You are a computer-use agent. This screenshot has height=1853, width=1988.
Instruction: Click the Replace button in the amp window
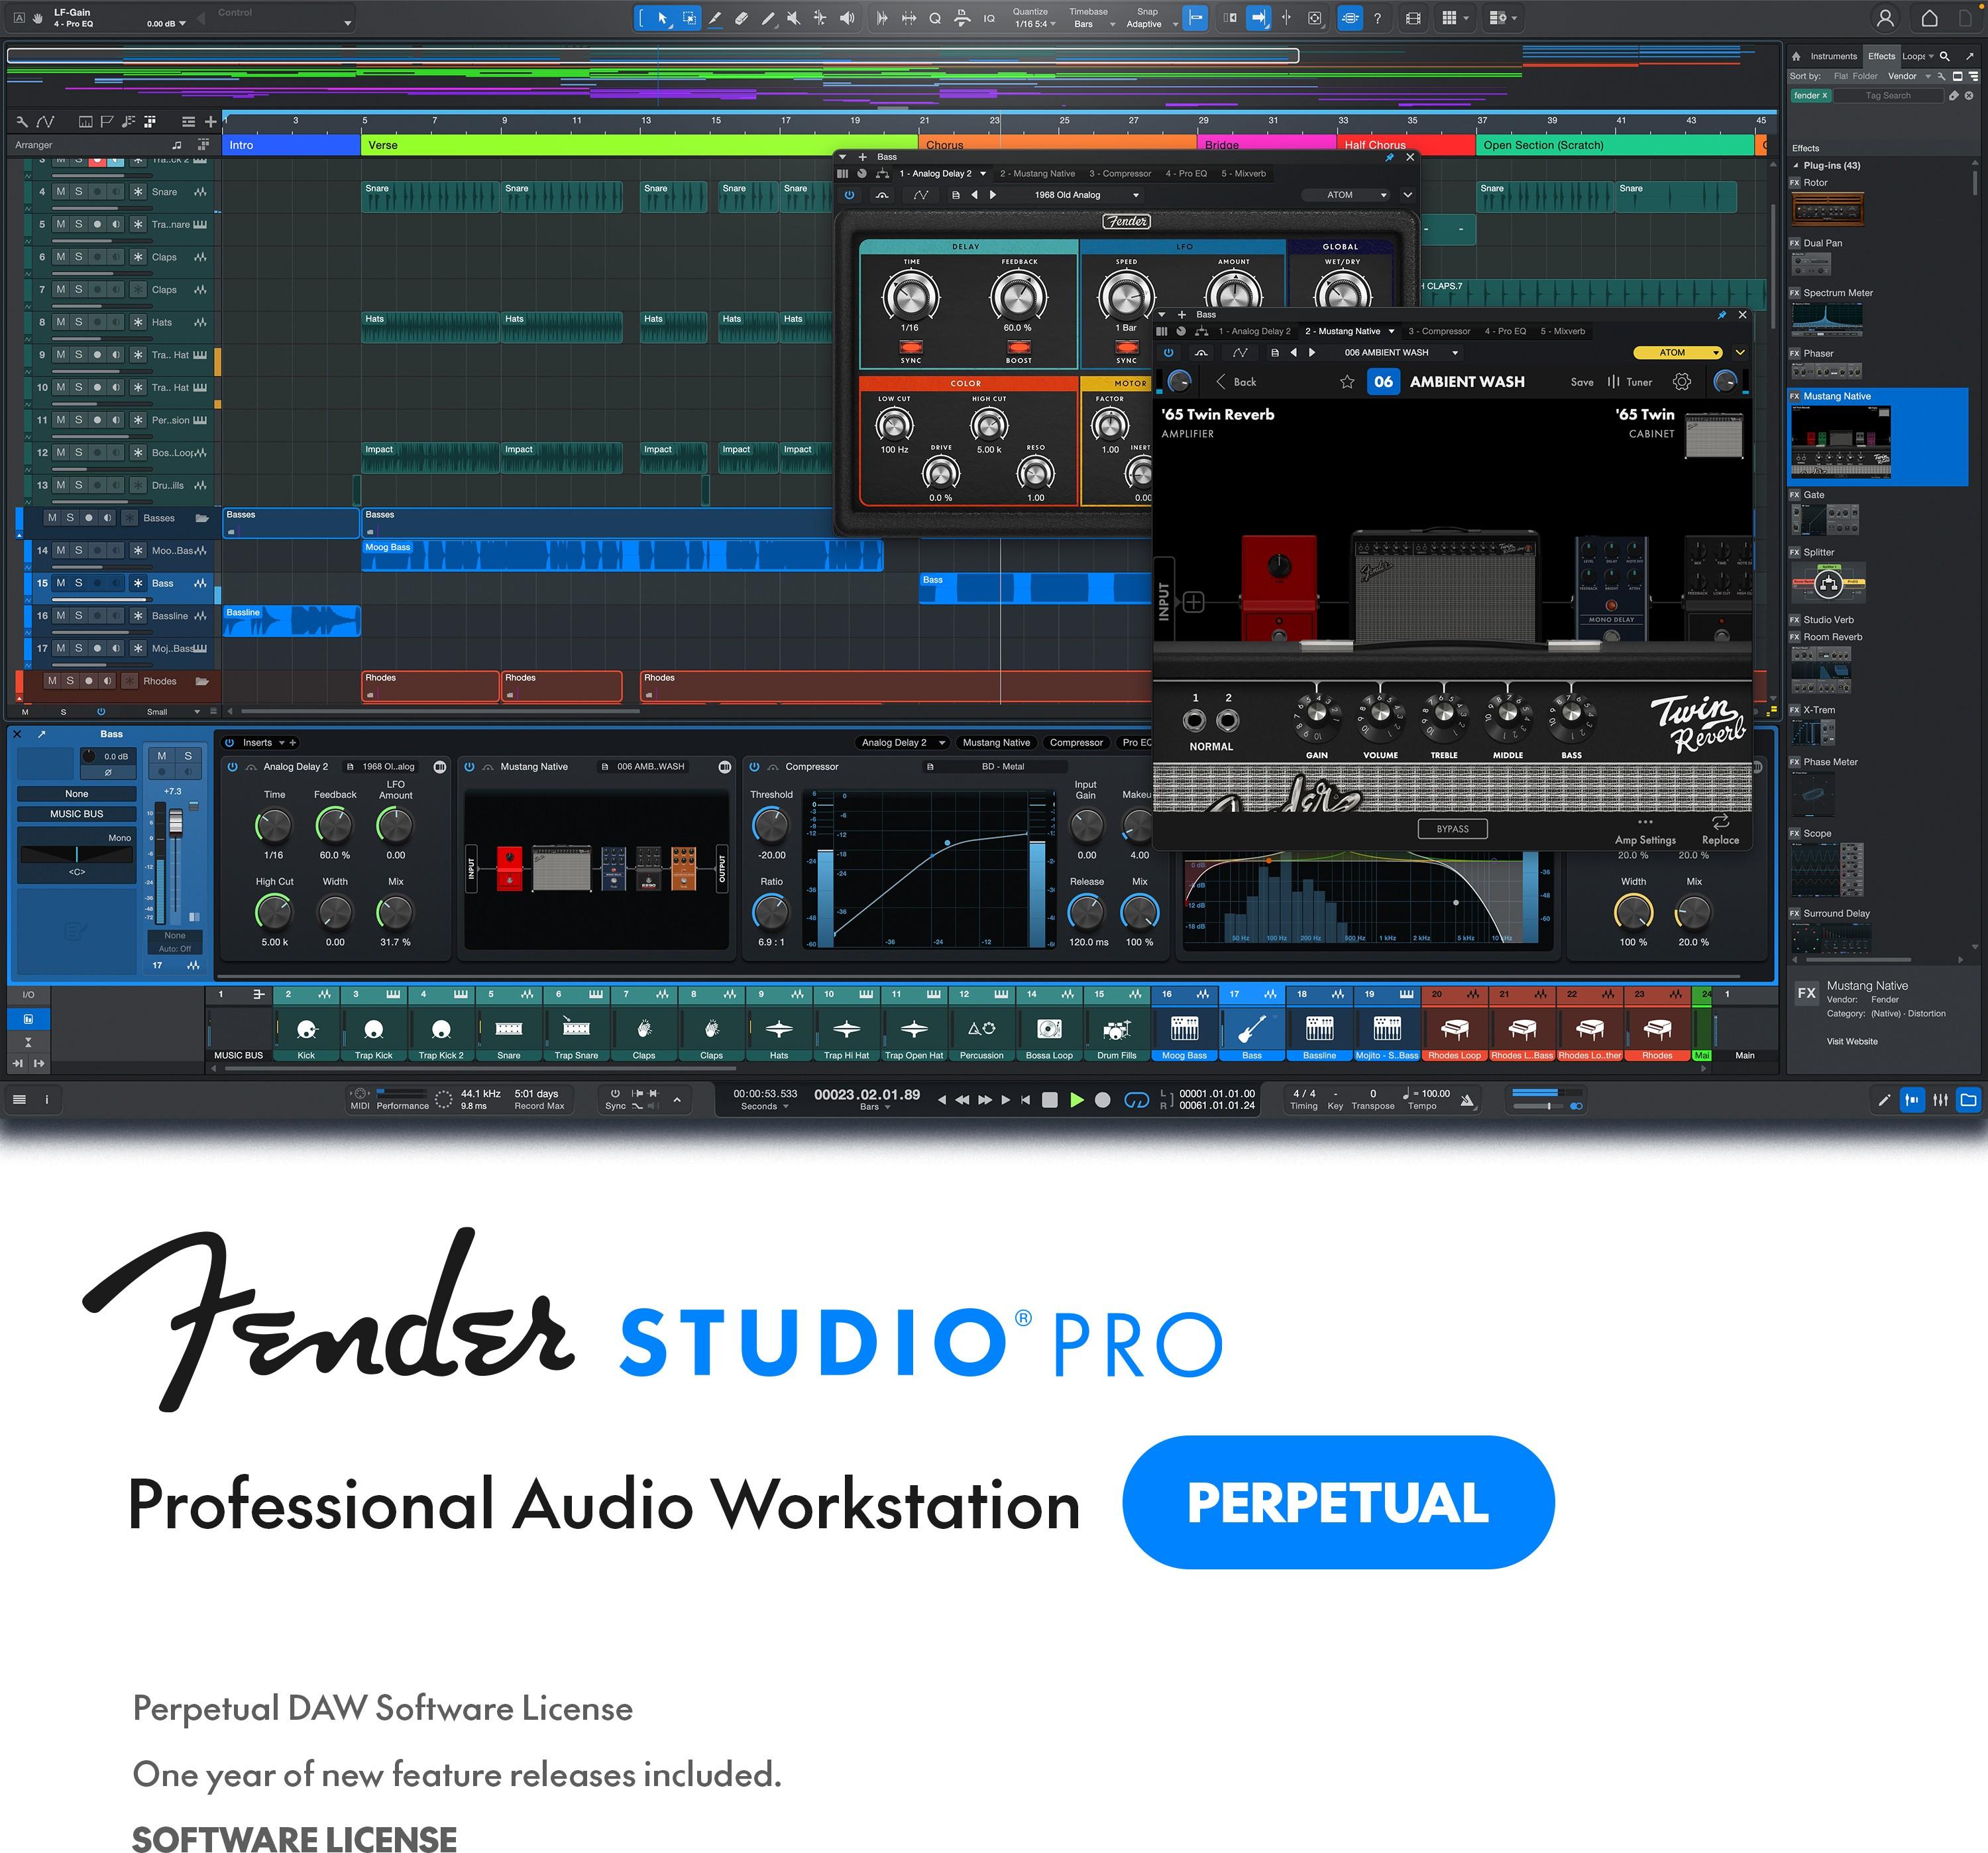click(x=1721, y=831)
